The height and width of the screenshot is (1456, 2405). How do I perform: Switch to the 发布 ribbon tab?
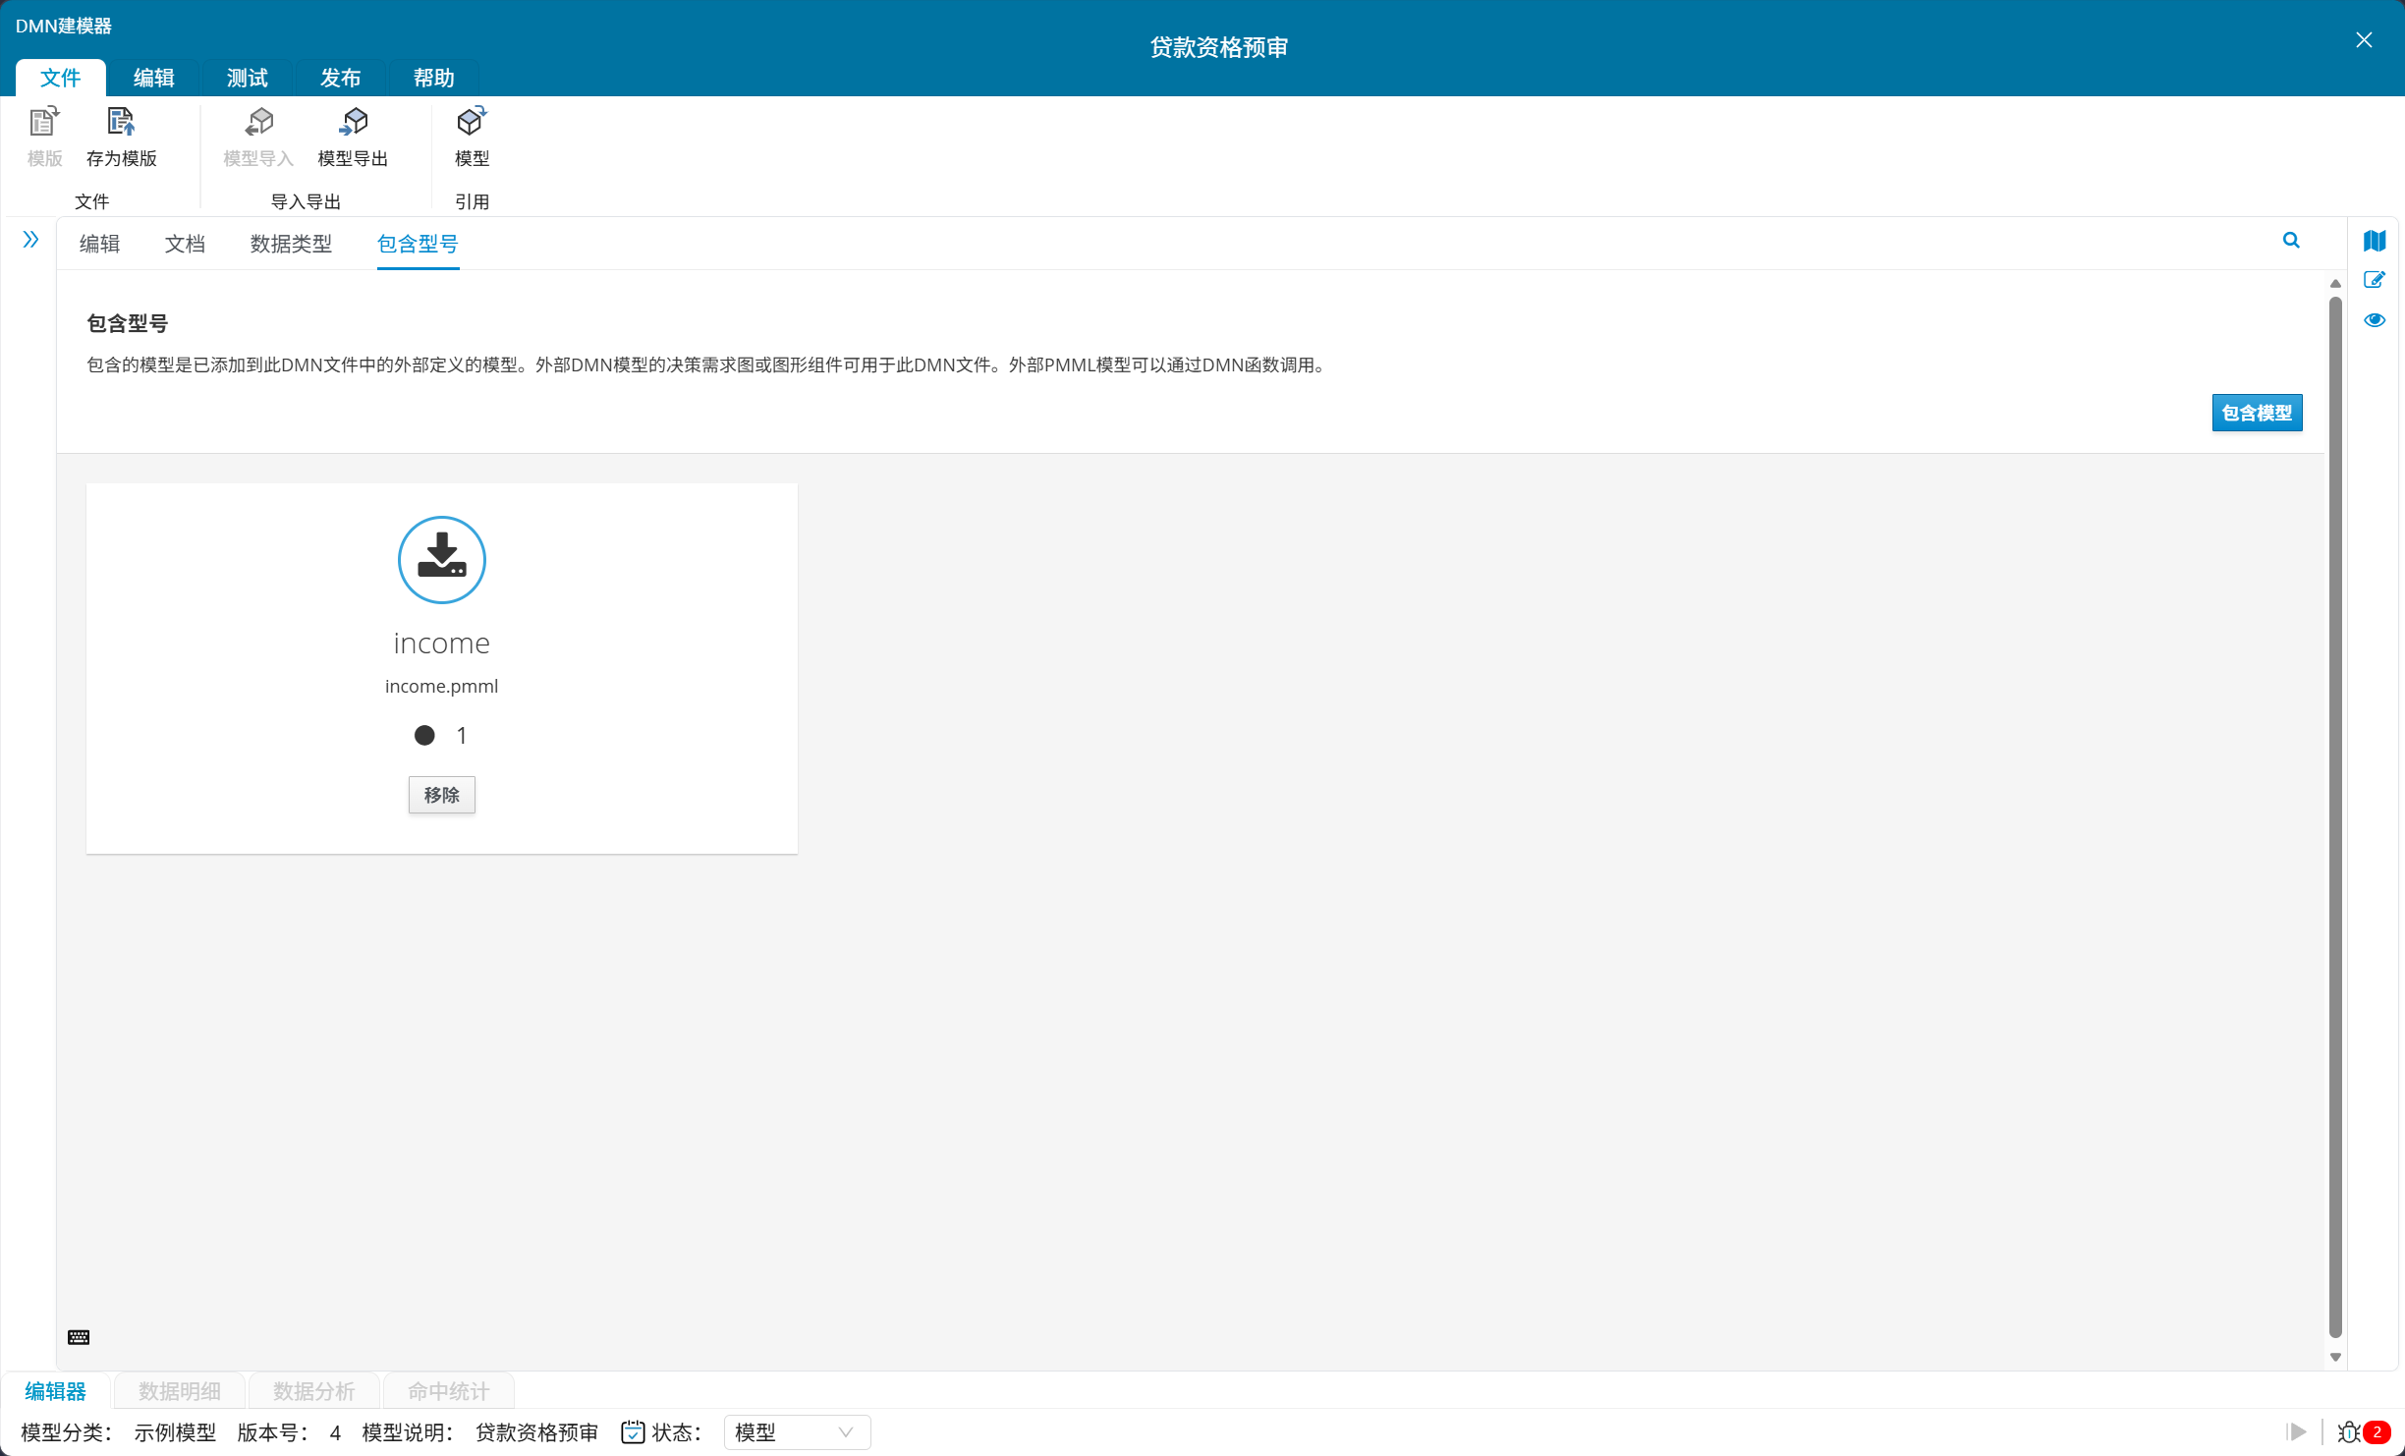pos(340,78)
